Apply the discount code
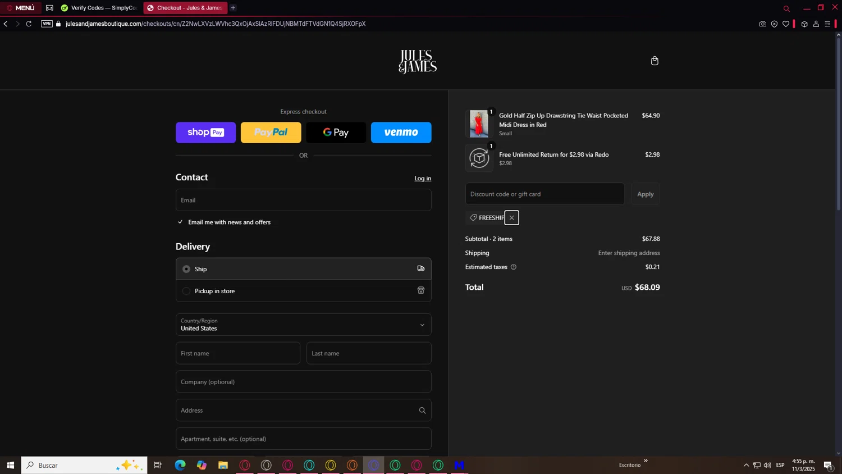 pos(646,194)
